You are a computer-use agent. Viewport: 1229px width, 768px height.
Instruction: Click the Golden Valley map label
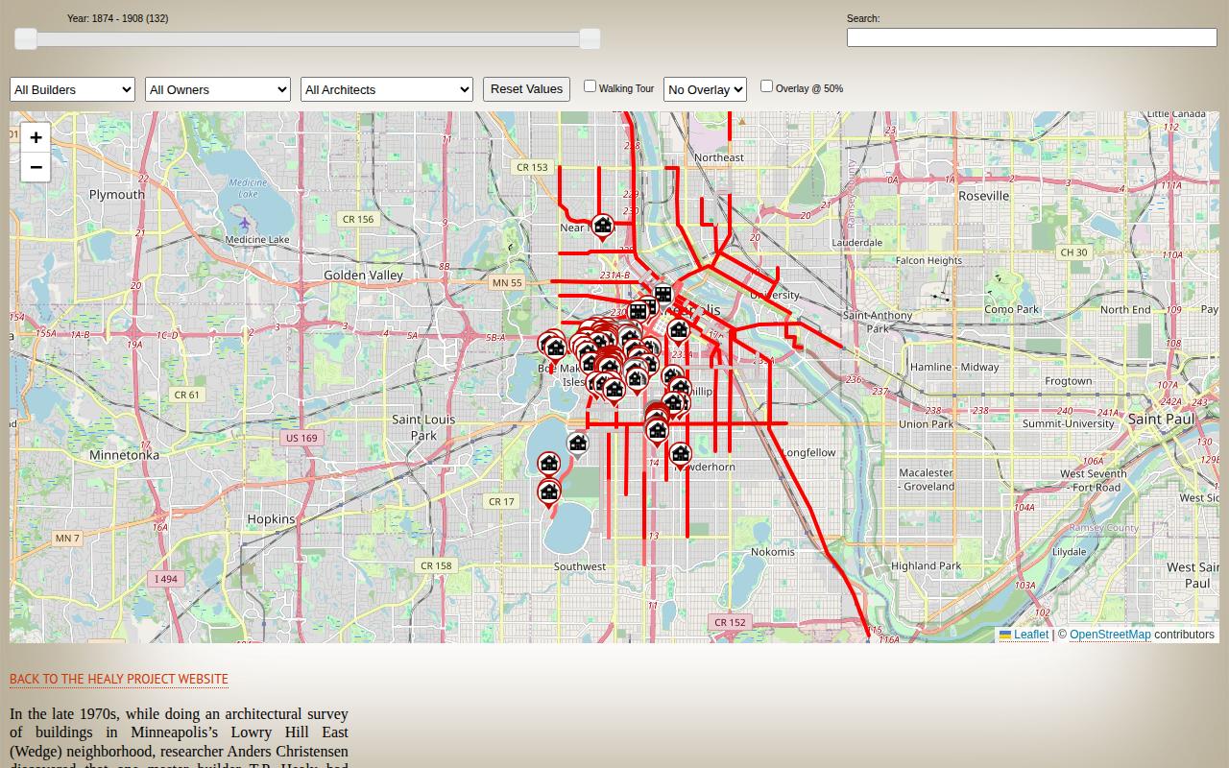coord(364,276)
